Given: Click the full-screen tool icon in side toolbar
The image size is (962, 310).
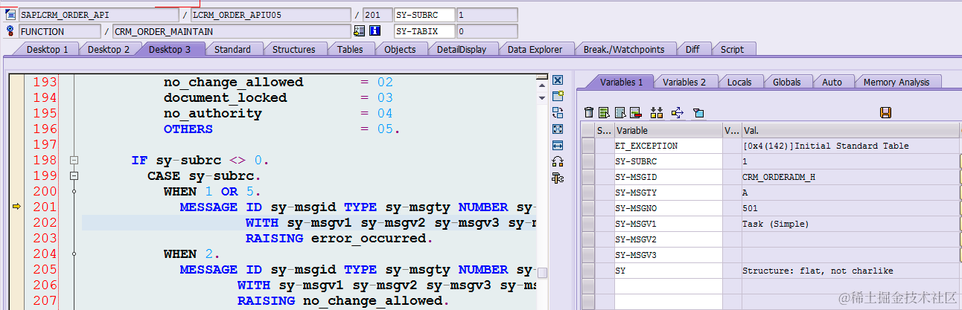Looking at the screenshot, I should pyautogui.click(x=557, y=129).
